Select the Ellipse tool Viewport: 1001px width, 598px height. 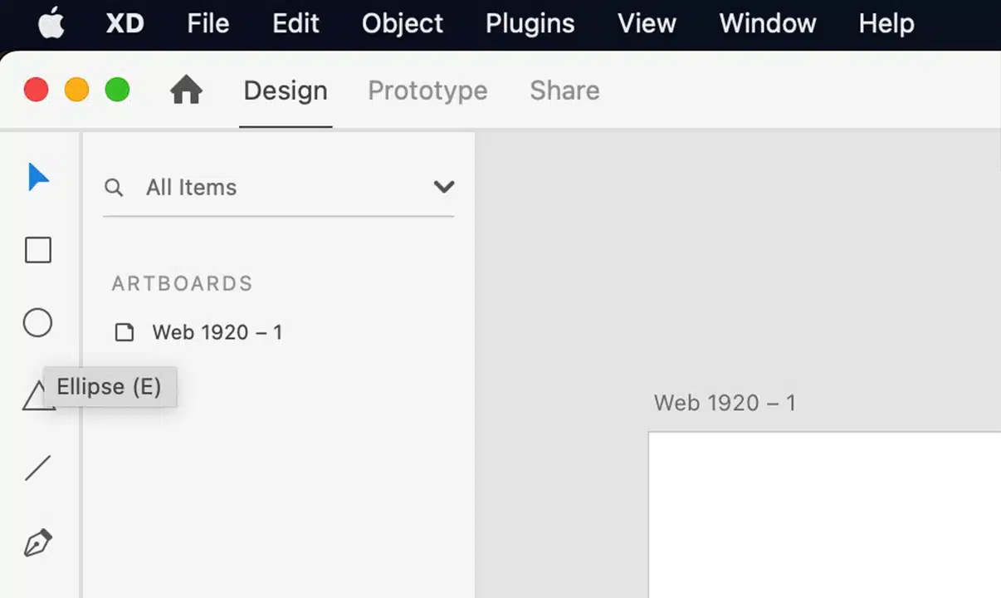[x=37, y=322]
